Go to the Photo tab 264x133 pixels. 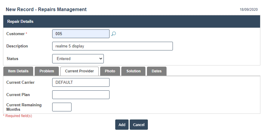point(110,71)
